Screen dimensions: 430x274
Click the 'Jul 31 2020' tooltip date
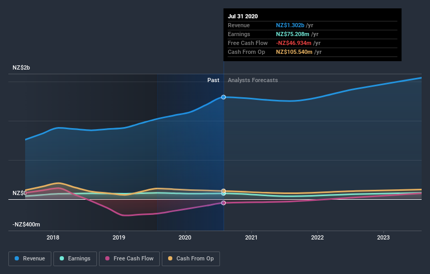[242, 16]
